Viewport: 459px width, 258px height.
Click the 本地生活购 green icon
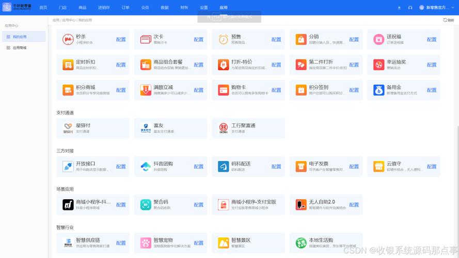pyautogui.click(x=301, y=243)
